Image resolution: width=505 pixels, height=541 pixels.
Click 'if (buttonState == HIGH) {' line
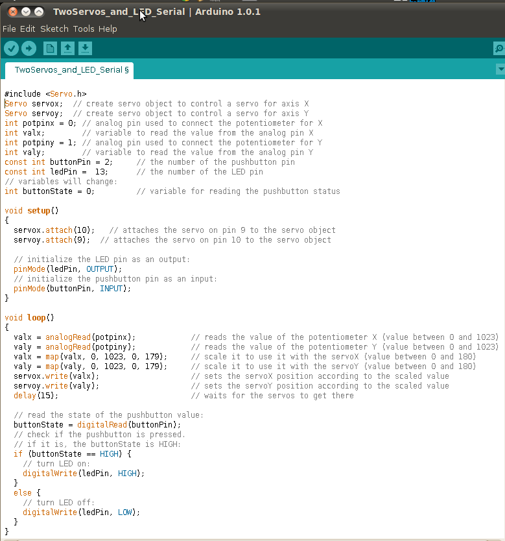tap(73, 453)
